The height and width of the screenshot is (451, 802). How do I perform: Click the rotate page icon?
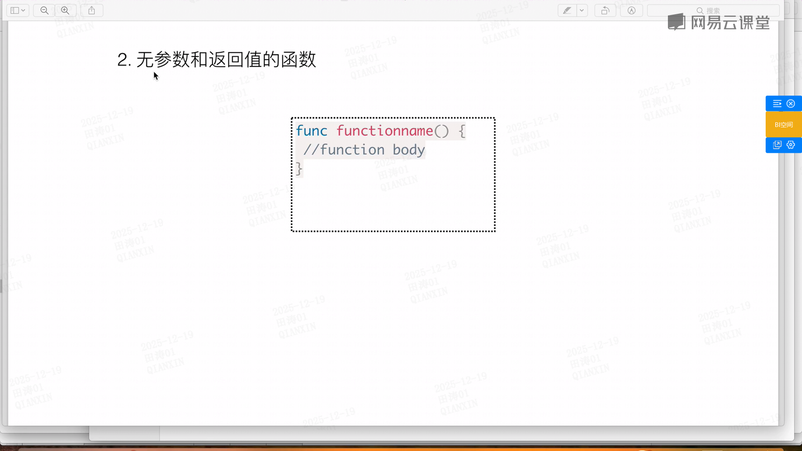click(605, 10)
